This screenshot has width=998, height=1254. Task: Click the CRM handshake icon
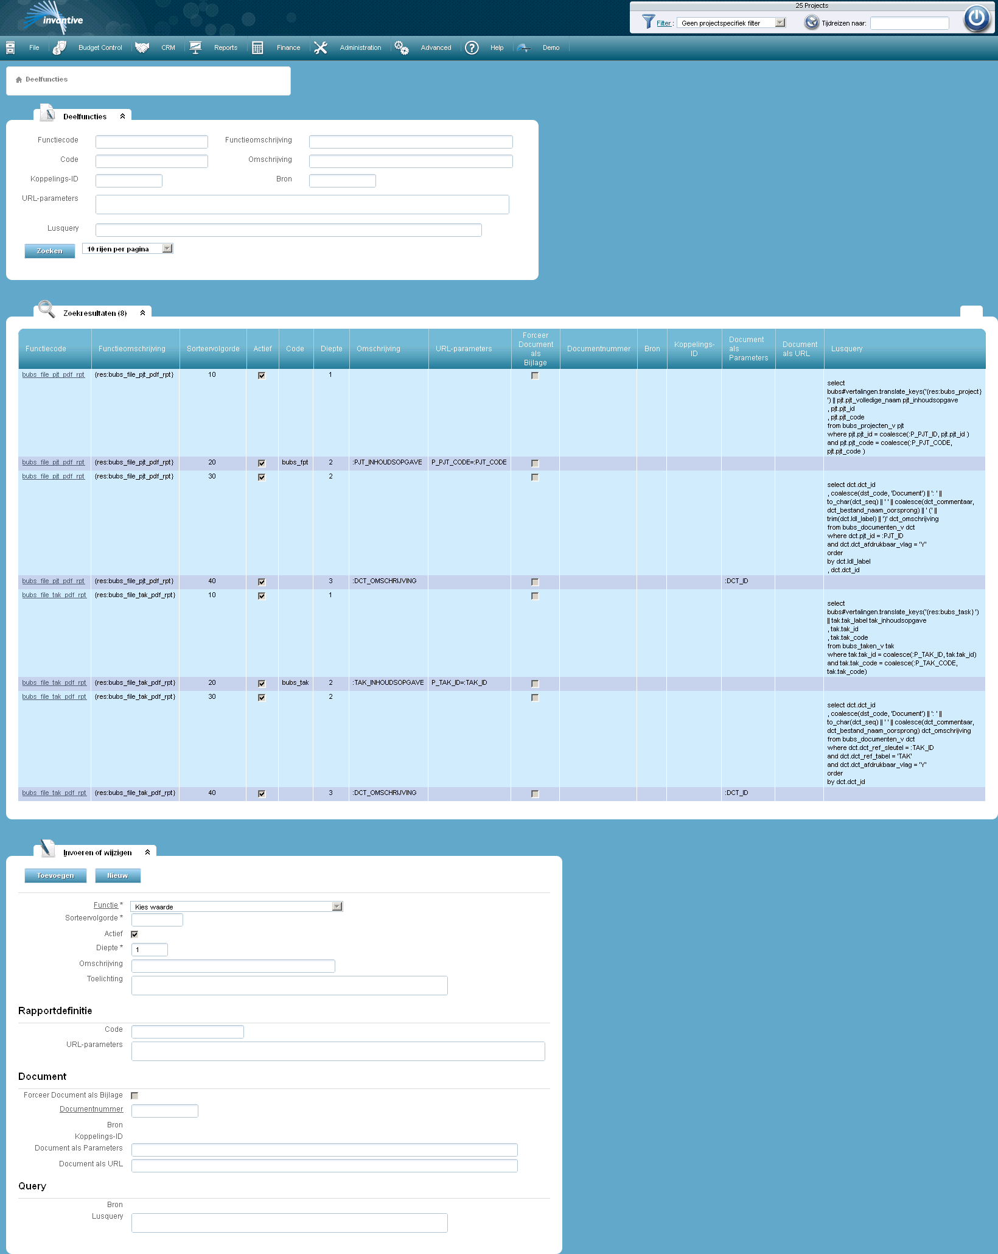[x=142, y=47]
